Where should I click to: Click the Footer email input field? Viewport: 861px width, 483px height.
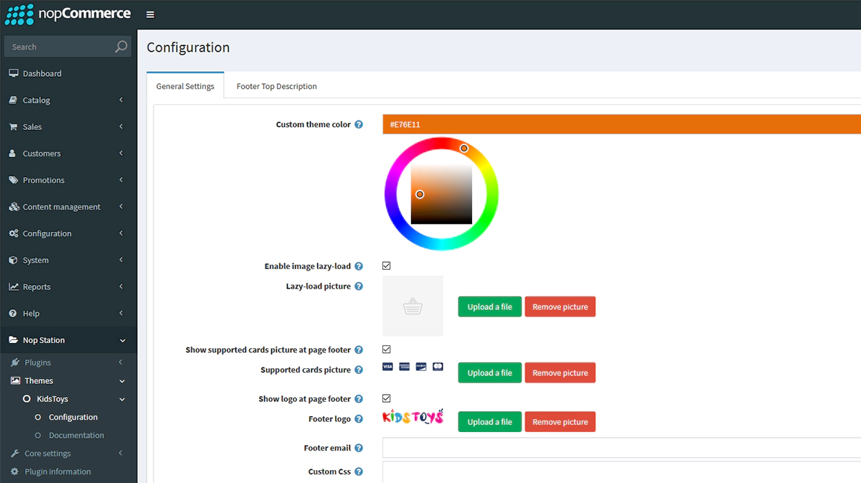tap(621, 448)
